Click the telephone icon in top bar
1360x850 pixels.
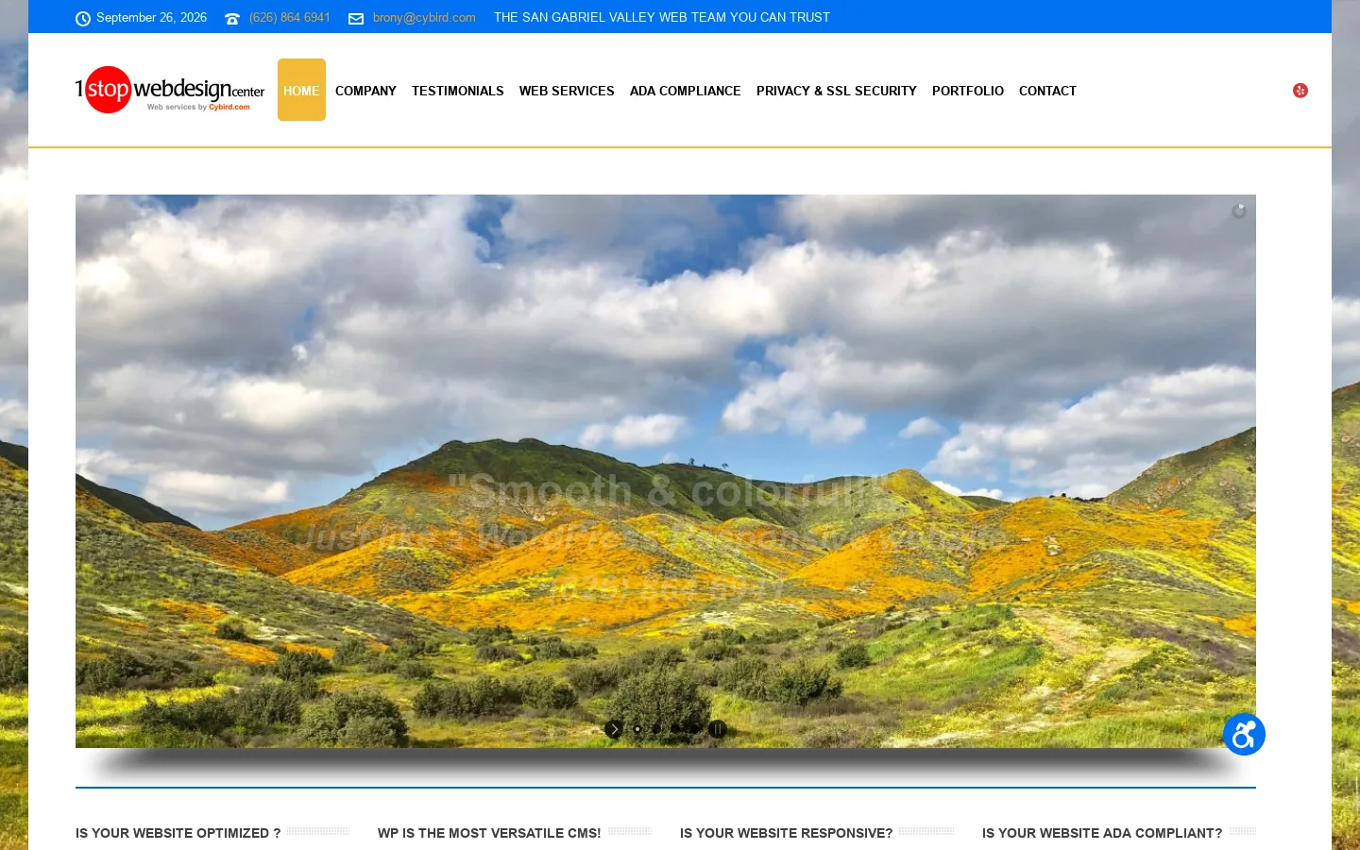point(232,19)
